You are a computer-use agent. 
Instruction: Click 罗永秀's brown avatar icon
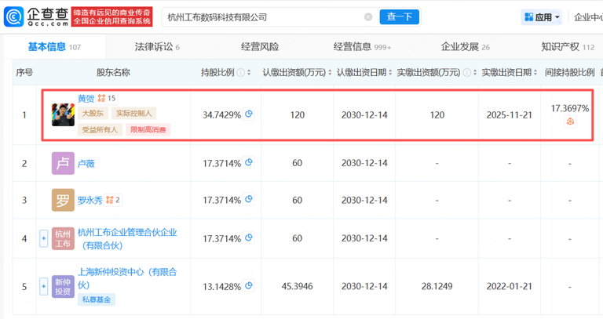tap(63, 200)
